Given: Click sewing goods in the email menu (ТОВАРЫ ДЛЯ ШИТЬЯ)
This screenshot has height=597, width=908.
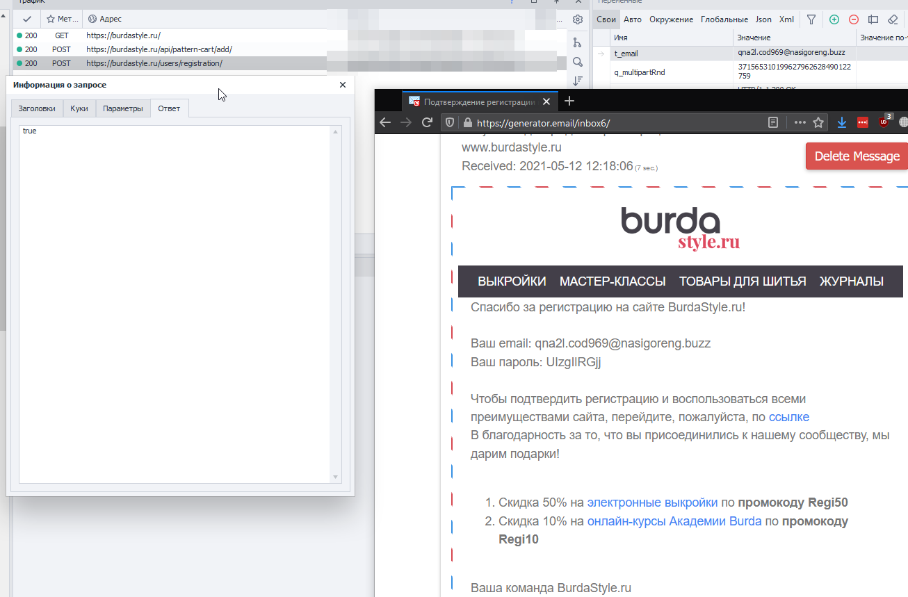Looking at the screenshot, I should coord(743,281).
